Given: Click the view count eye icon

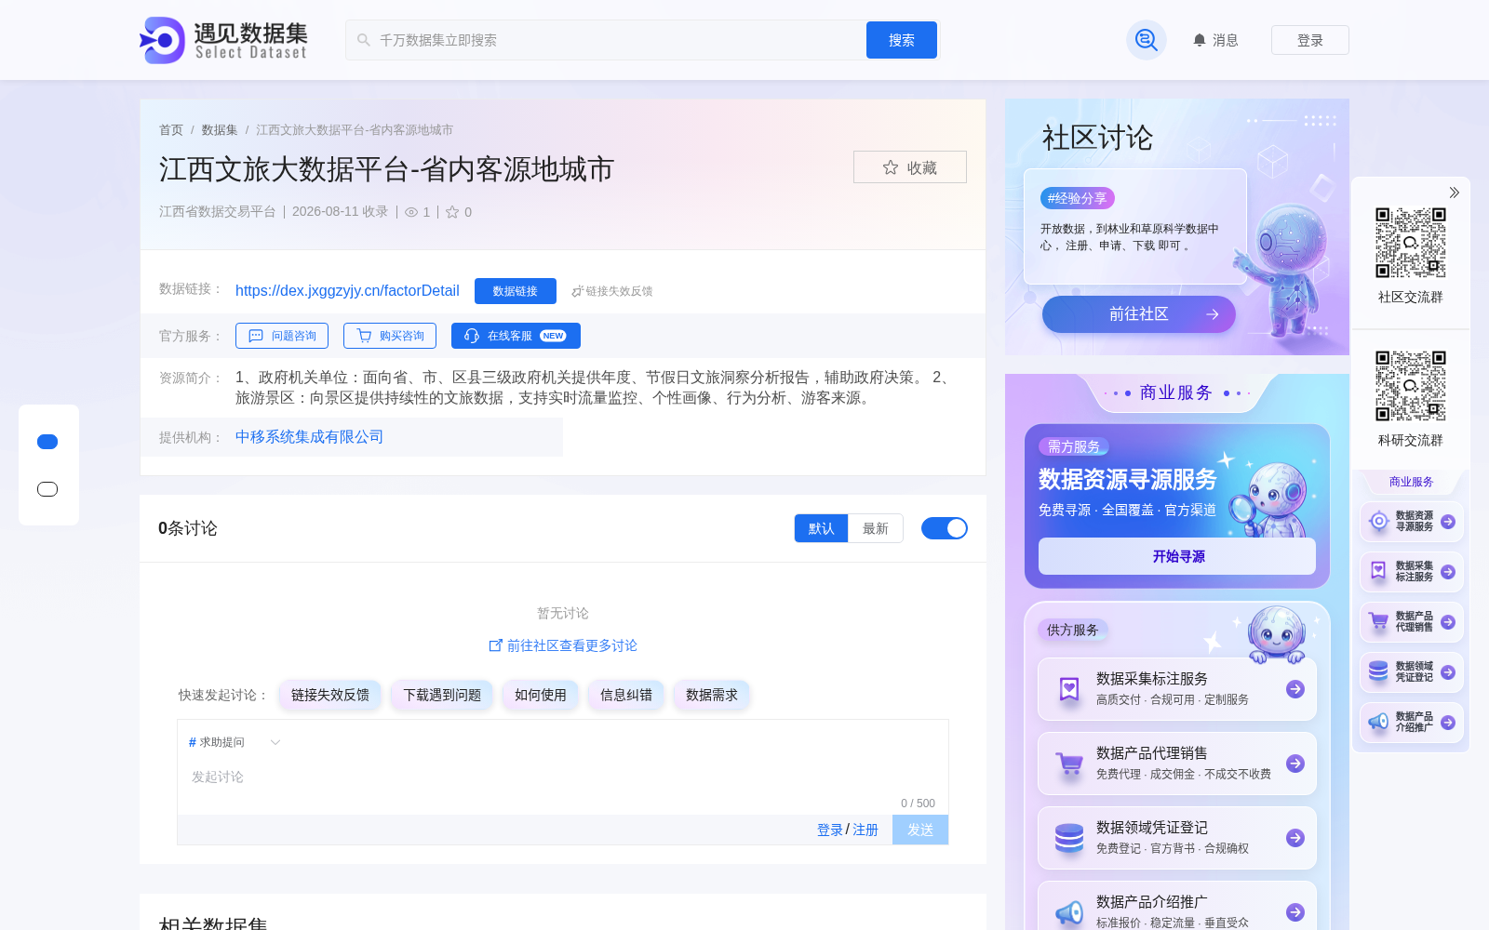Looking at the screenshot, I should pos(411,212).
